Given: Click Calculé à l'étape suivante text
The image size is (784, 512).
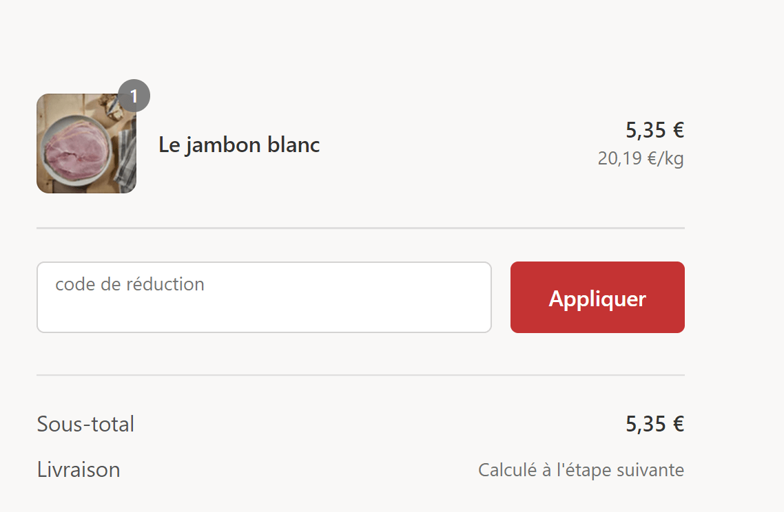Looking at the screenshot, I should (x=581, y=470).
